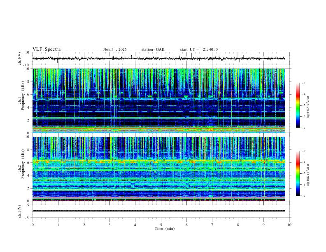Click the "ch.1(V)" axis label
This screenshot has height=252, width=326.
pyautogui.click(x=20, y=58)
